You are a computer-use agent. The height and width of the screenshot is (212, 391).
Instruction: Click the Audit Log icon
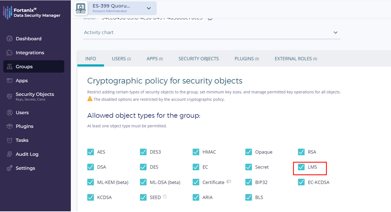point(9,154)
